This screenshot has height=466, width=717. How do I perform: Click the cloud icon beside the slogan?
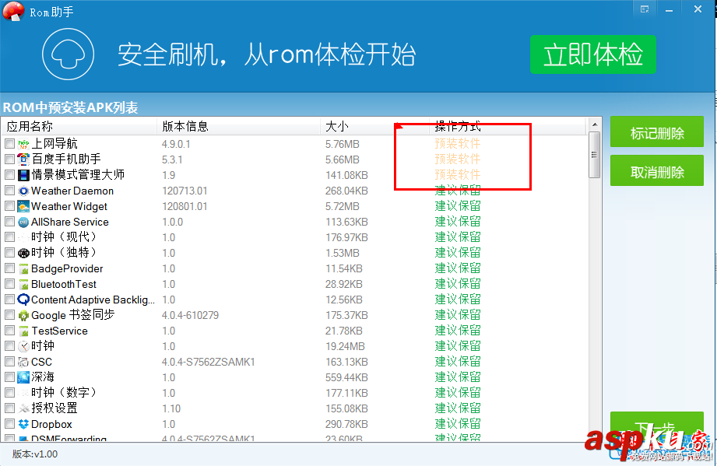68,54
